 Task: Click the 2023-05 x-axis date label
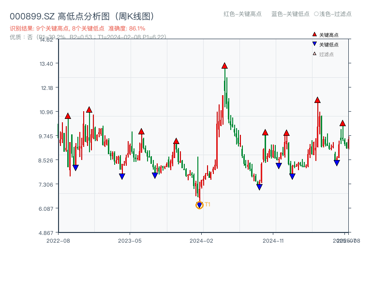pos(130,241)
